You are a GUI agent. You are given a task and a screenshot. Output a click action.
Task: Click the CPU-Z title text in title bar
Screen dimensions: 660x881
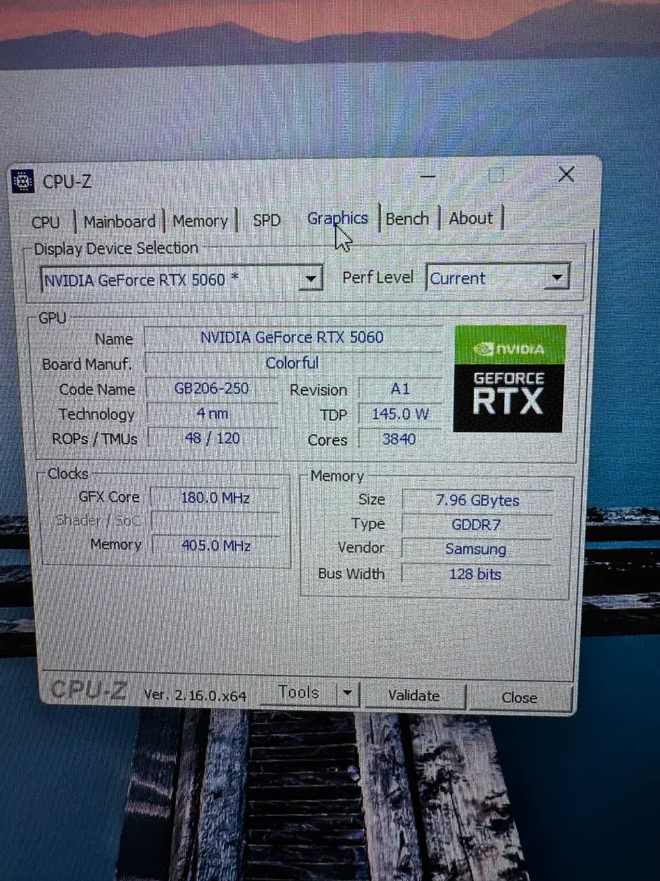[x=67, y=181]
